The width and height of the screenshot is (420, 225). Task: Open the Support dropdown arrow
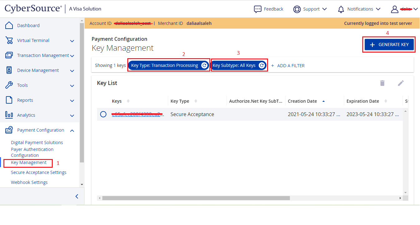pyautogui.click(x=324, y=9)
